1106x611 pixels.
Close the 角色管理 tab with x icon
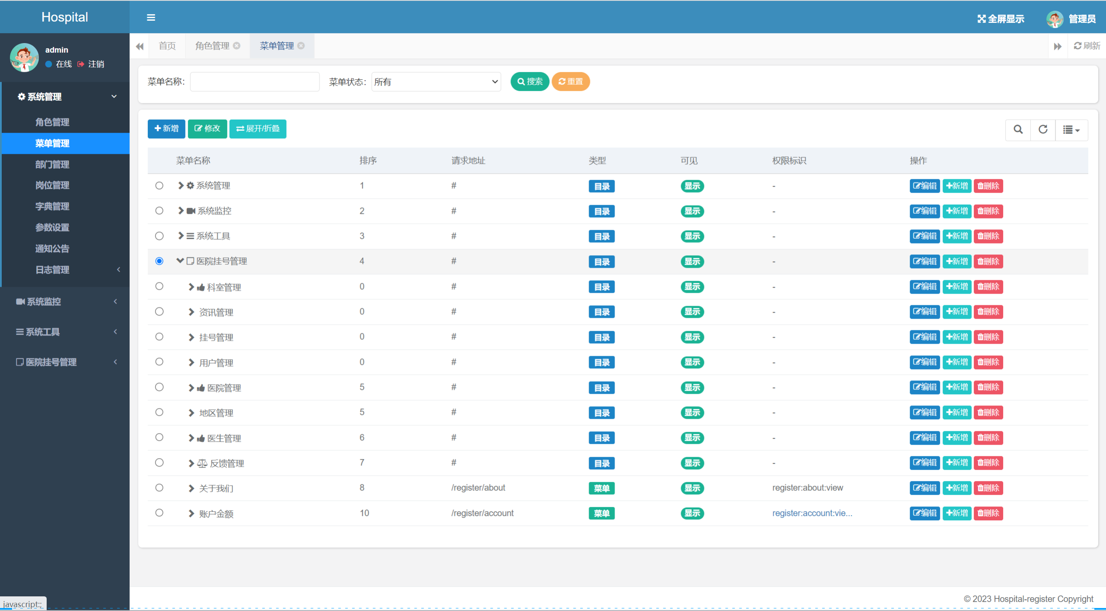click(237, 46)
